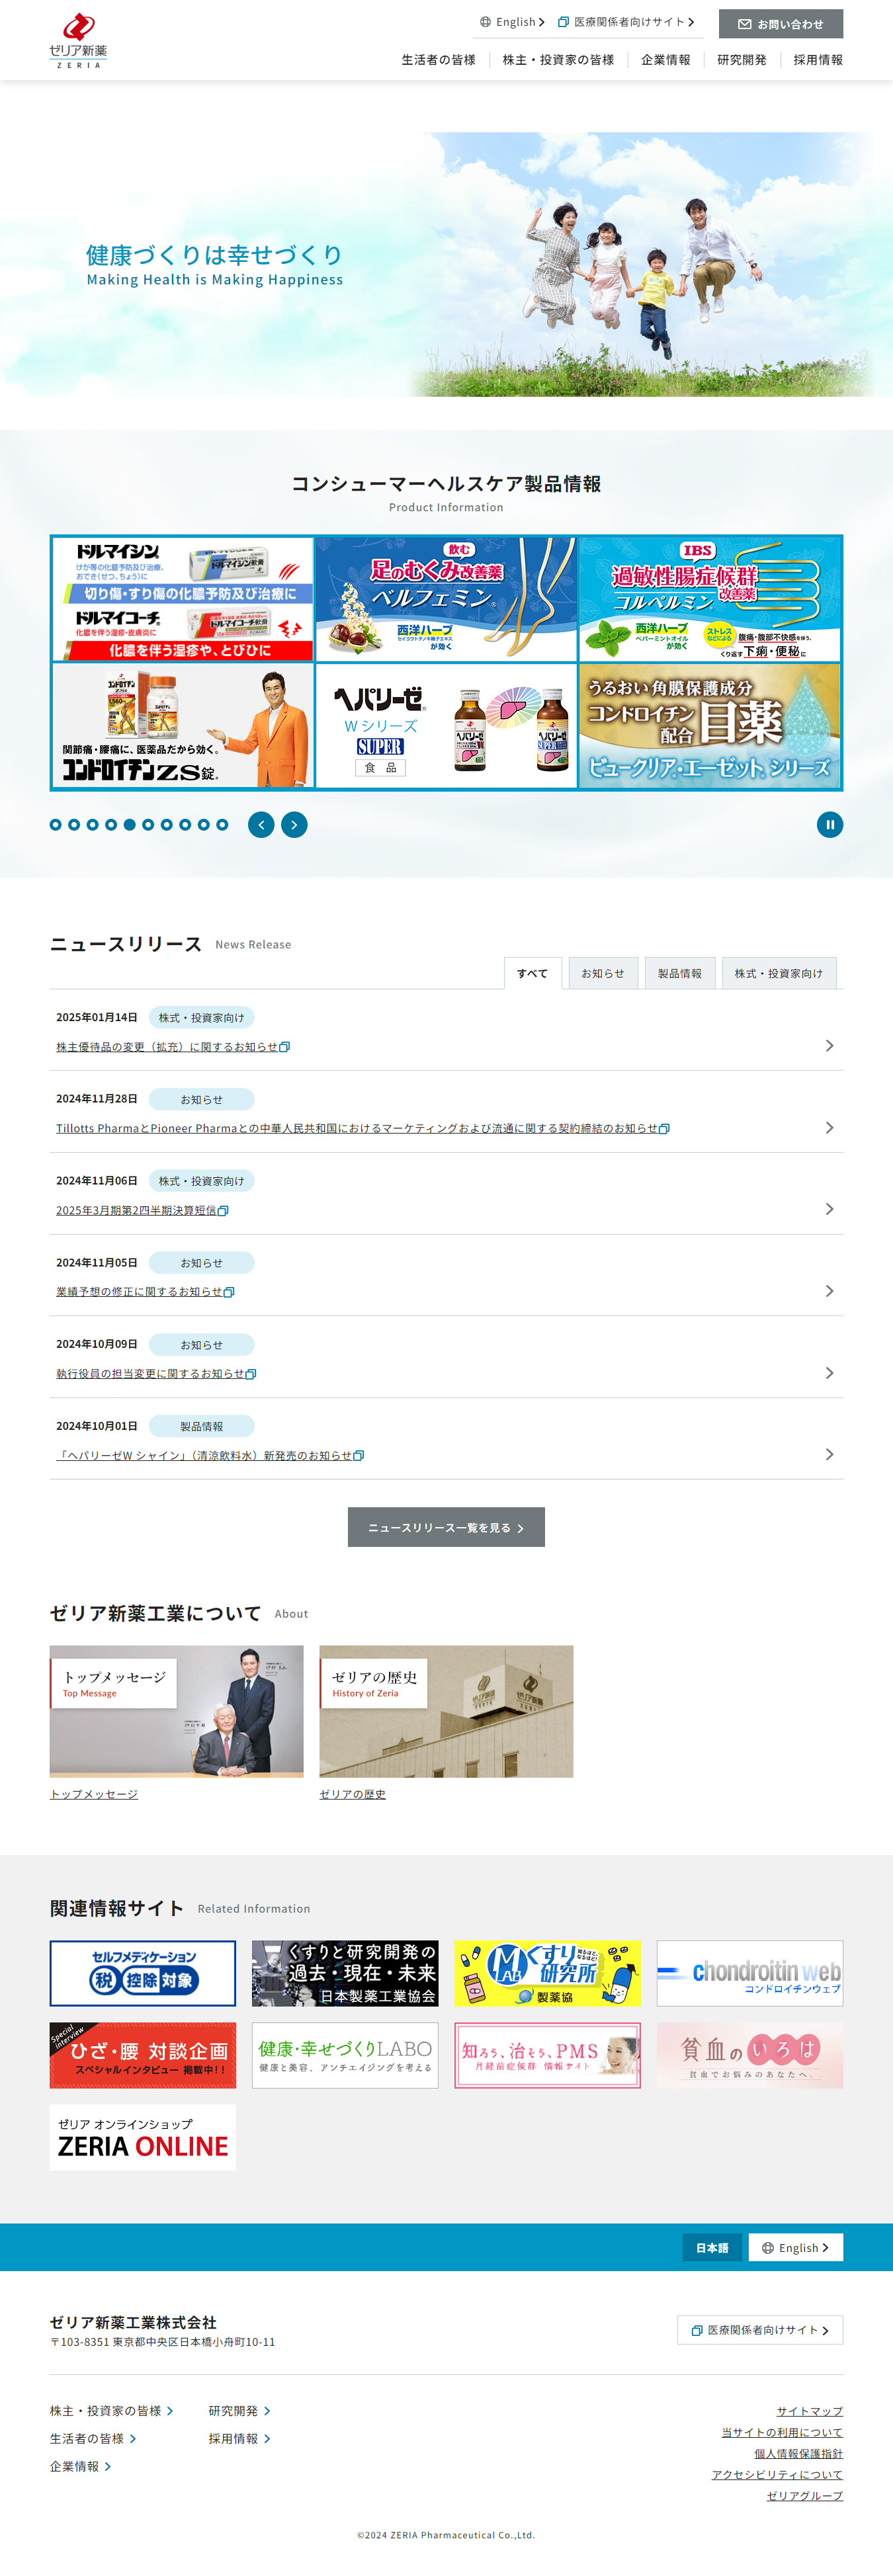This screenshot has height=2576, width=893.
Task: Open chondroitin web banner
Action: pos(750,1973)
